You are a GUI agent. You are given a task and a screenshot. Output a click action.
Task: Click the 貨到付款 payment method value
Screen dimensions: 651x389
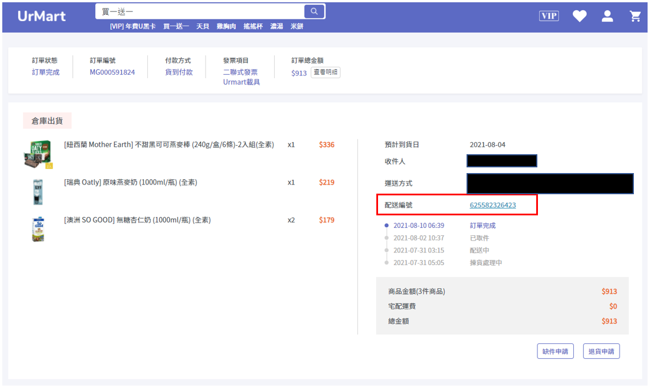179,72
